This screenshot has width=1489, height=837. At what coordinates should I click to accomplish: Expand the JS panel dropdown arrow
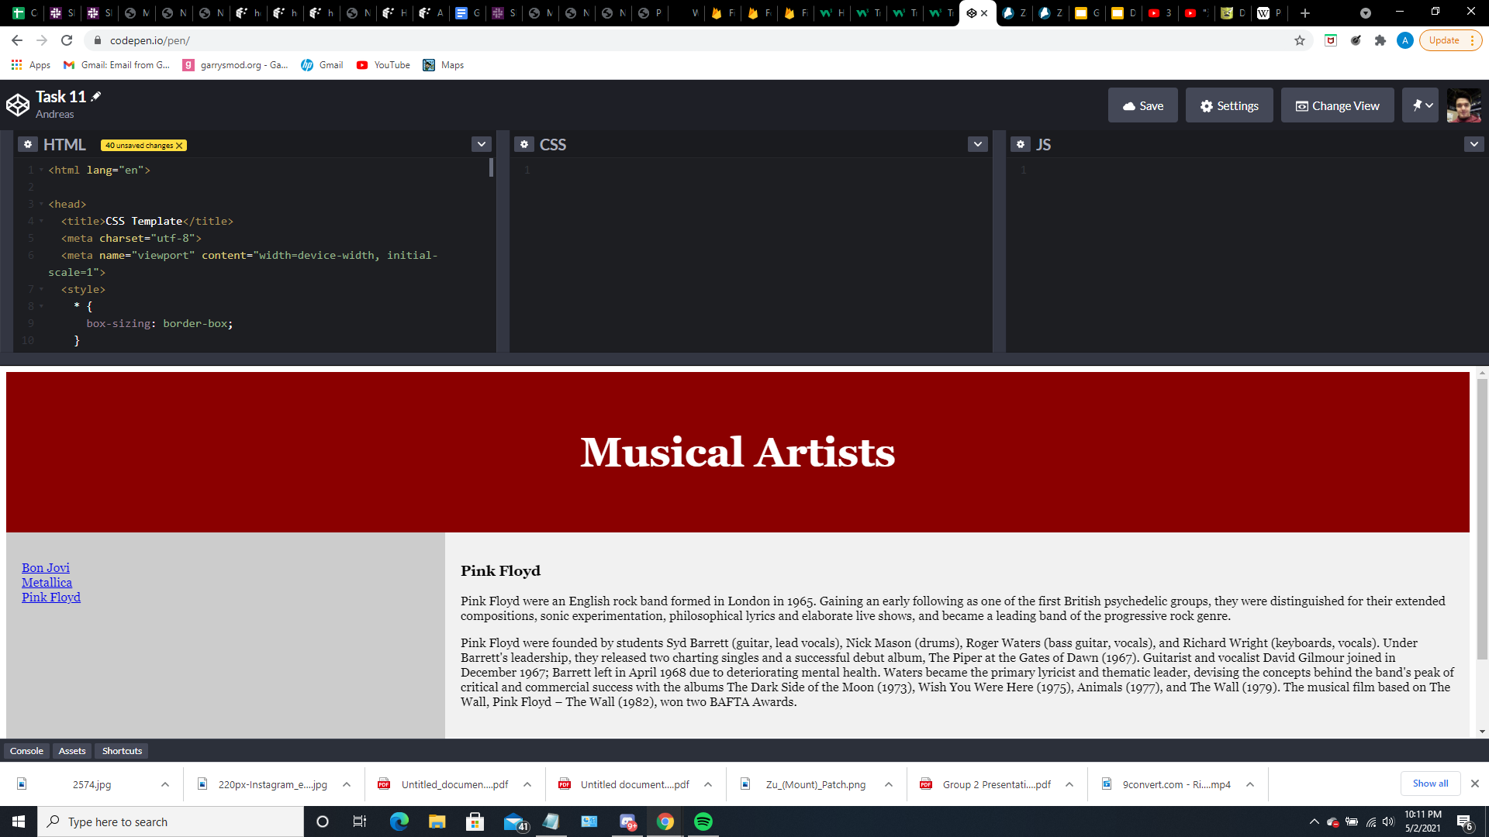click(x=1473, y=145)
